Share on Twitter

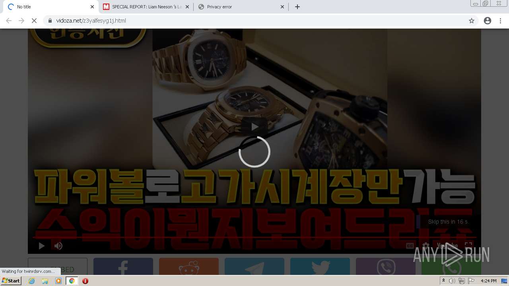tap(320, 267)
